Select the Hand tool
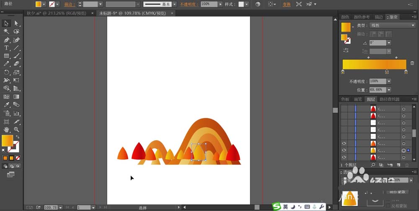The image size is (419, 211). tap(6, 130)
